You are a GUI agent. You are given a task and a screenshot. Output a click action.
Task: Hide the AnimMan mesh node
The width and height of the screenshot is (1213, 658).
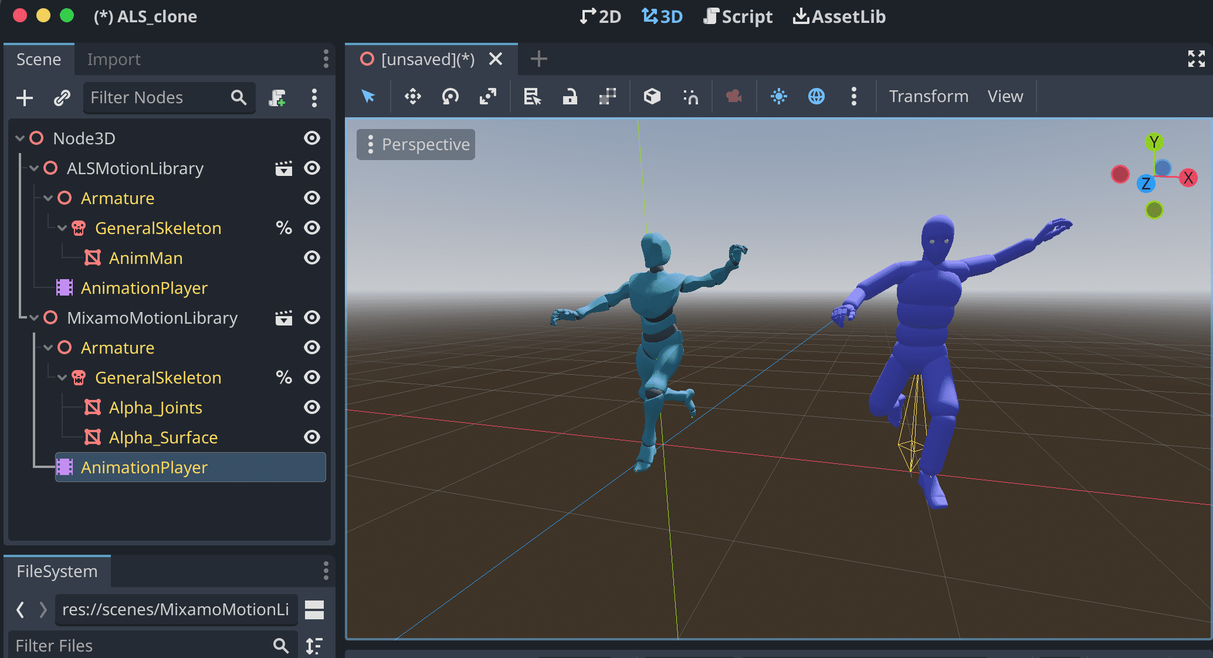click(x=312, y=258)
